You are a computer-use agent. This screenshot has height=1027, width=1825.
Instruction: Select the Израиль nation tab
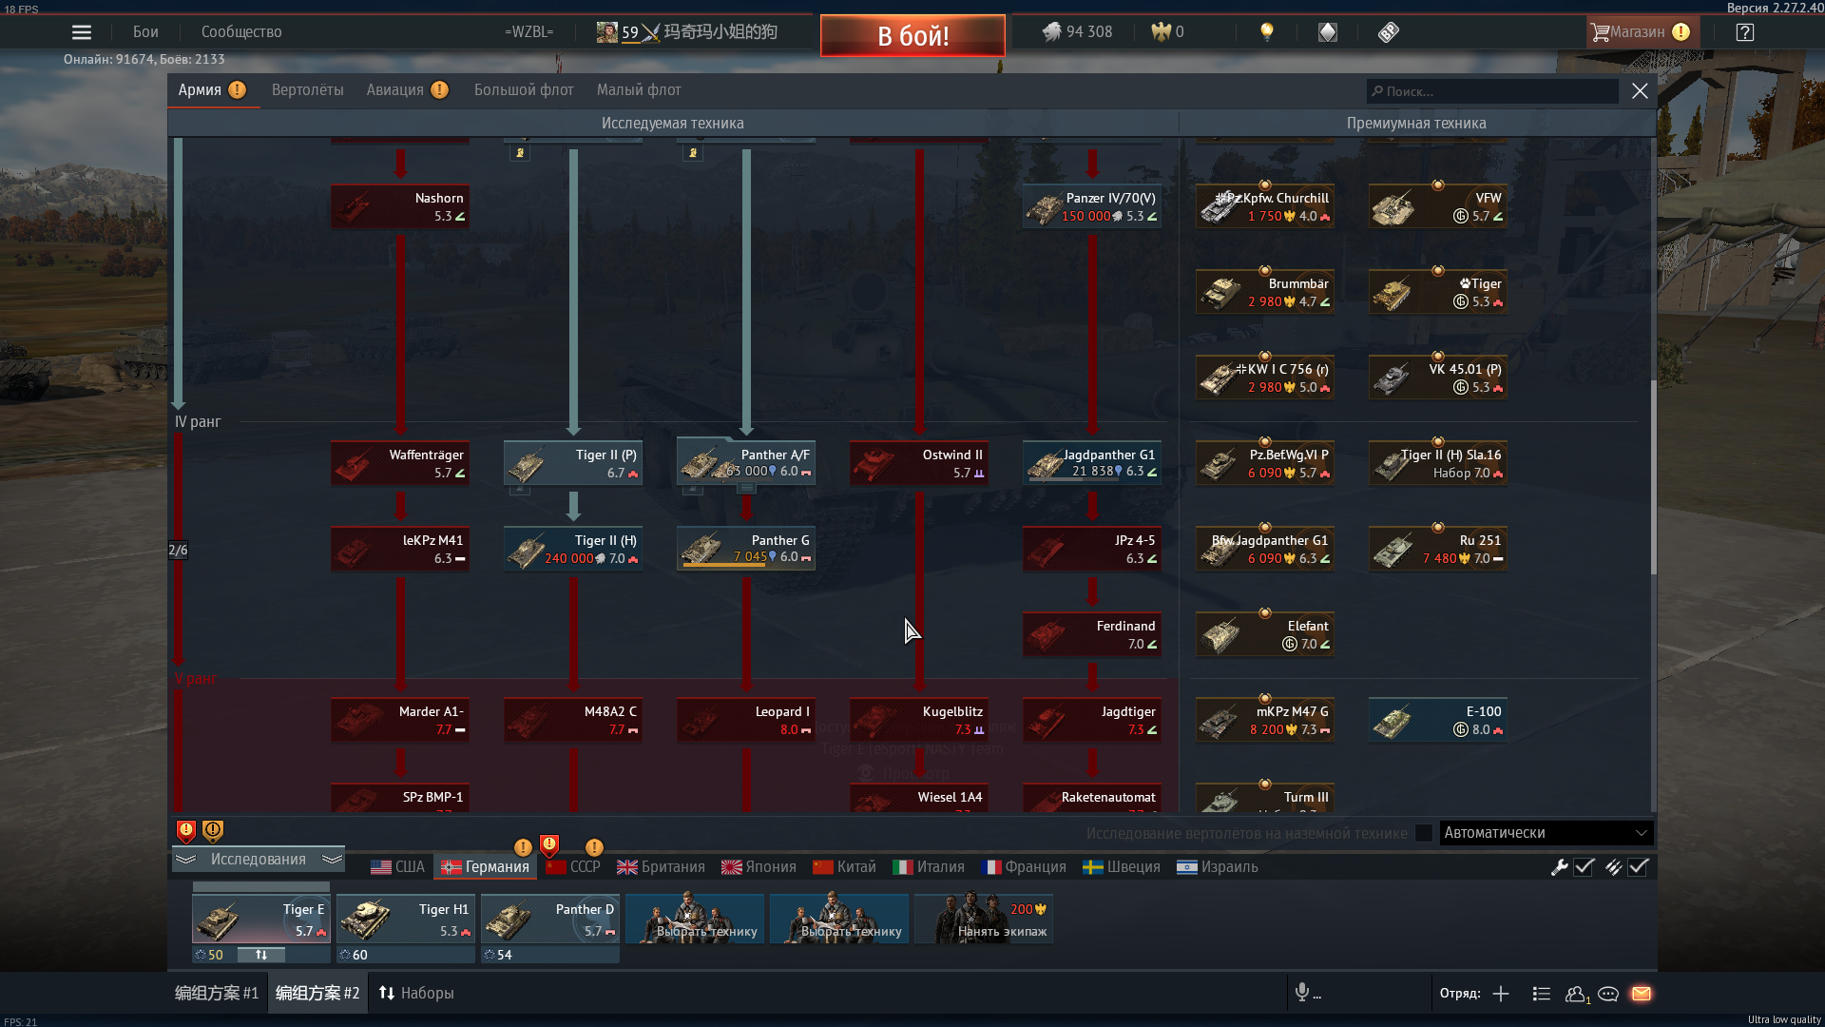tap(1218, 867)
